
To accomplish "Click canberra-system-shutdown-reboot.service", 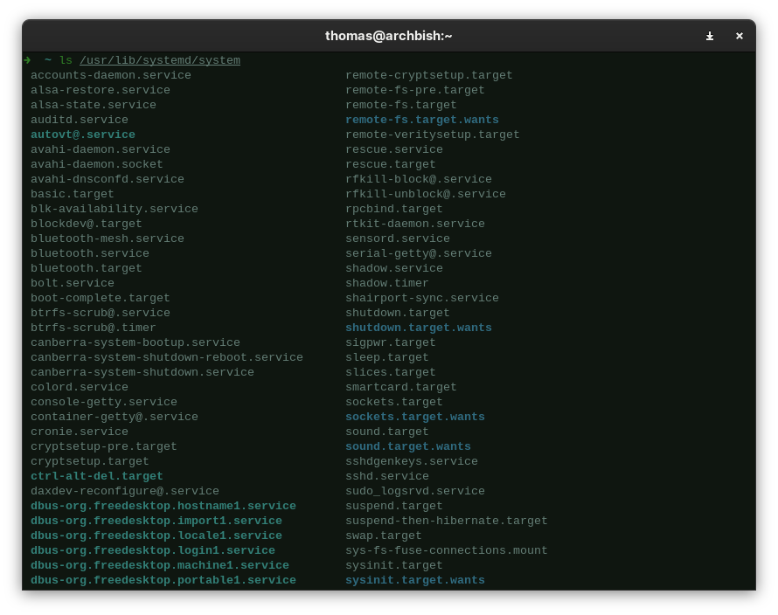I will (x=167, y=357).
